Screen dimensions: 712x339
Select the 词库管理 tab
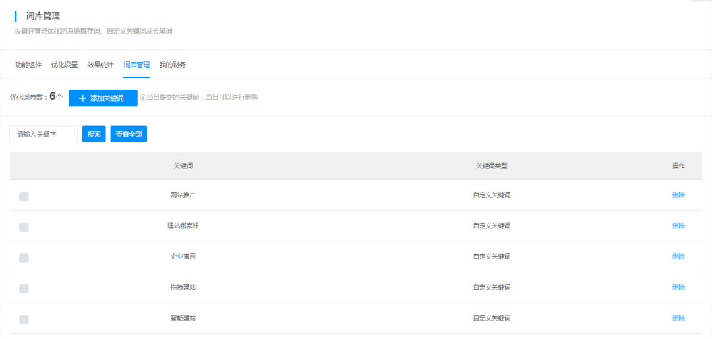(136, 65)
